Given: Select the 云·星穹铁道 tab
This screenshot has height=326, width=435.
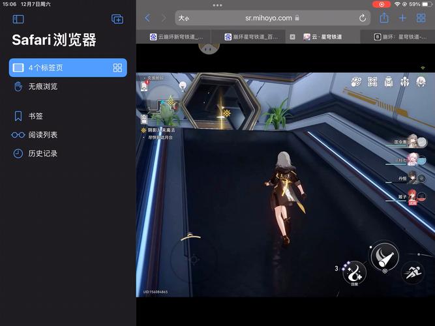Looking at the screenshot, I should pyautogui.click(x=323, y=37).
